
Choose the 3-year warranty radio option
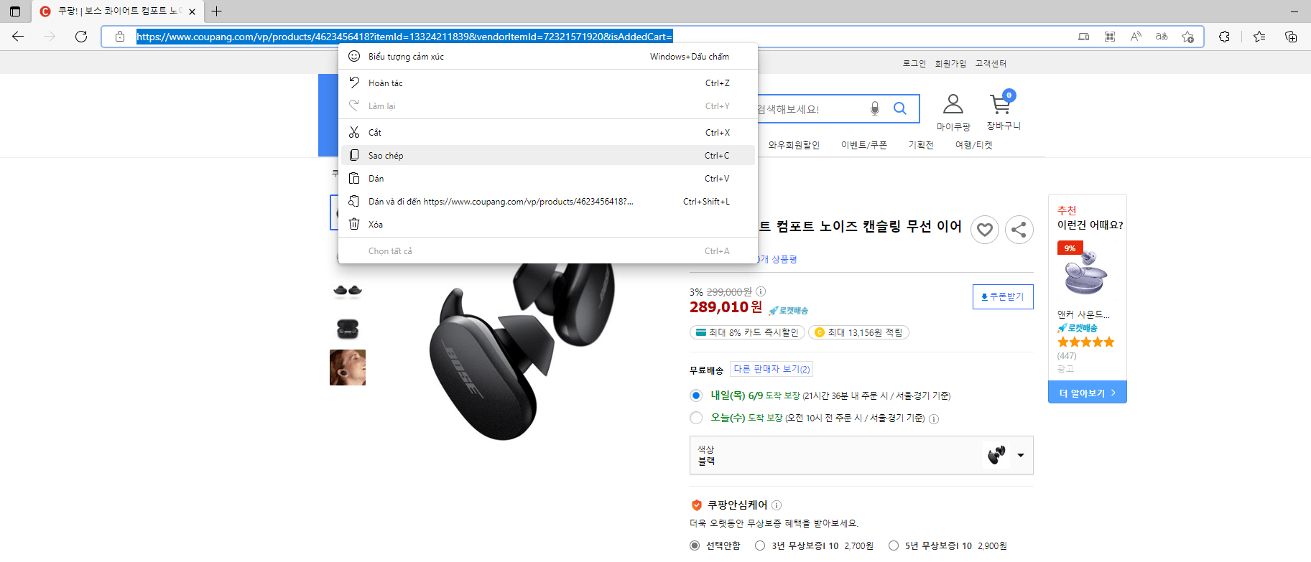[x=760, y=545]
